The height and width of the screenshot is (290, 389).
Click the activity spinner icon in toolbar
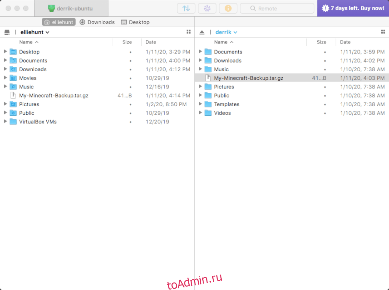207,8
